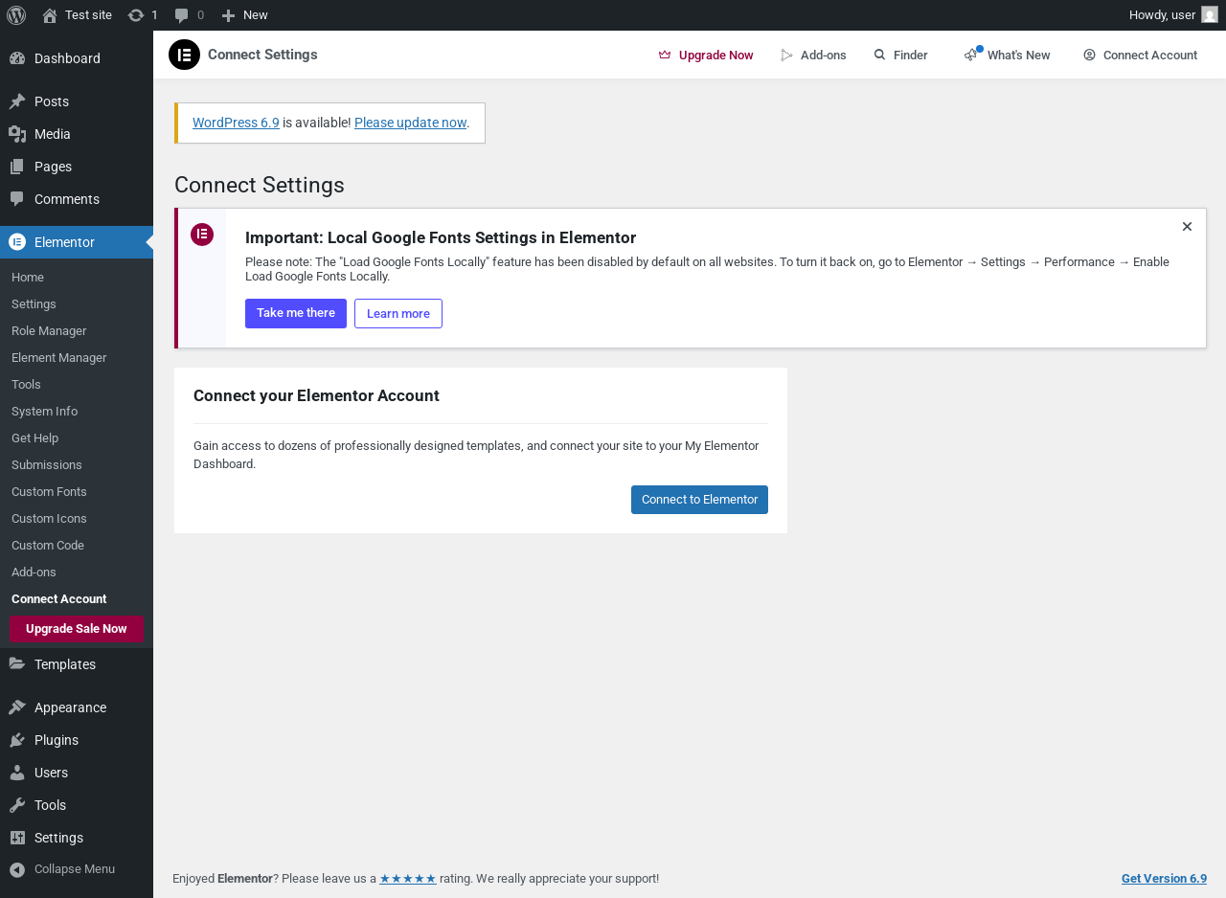Viewport: 1226px width, 898px height.
Task: Click the user avatar icon
Action: point(1210,15)
